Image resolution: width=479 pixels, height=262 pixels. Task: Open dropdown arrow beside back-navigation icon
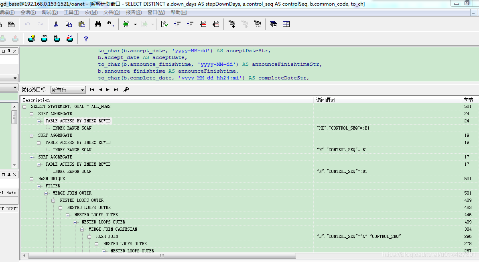click(135, 24)
